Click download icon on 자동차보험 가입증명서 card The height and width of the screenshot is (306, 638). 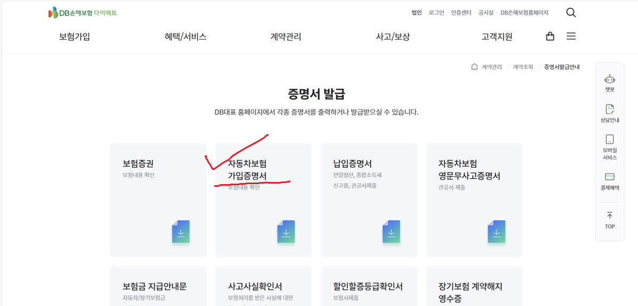tap(286, 232)
